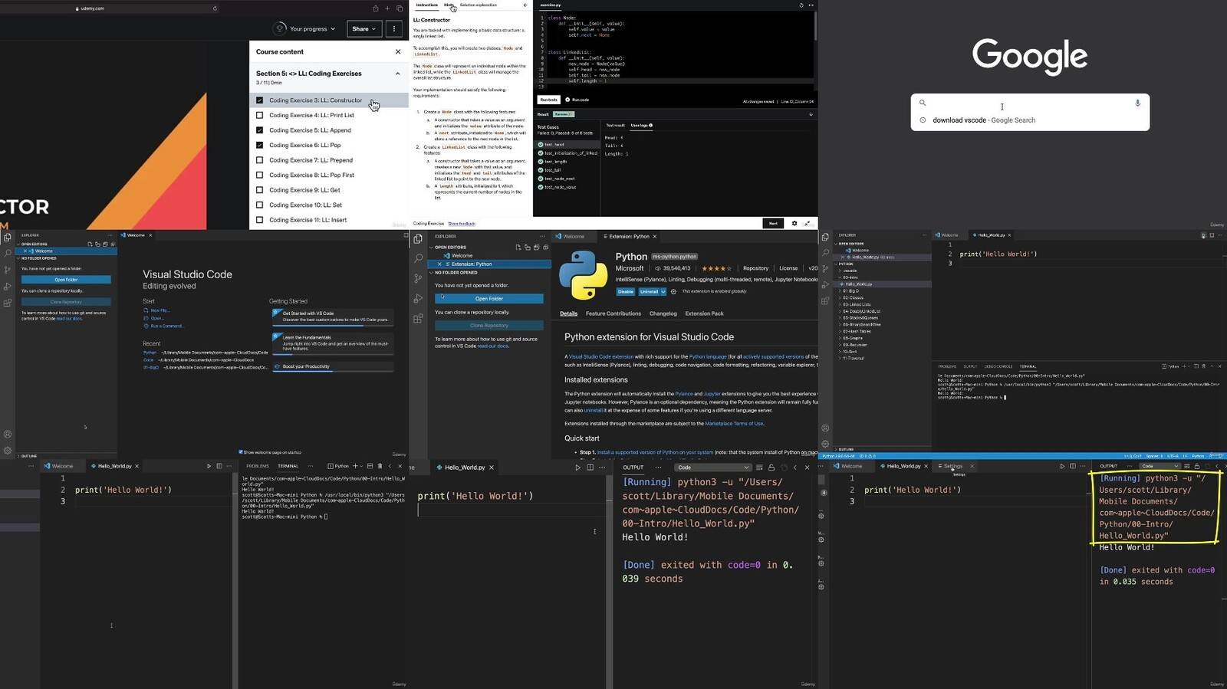Open Manage gear in the Welcome window activity bar

[8, 451]
